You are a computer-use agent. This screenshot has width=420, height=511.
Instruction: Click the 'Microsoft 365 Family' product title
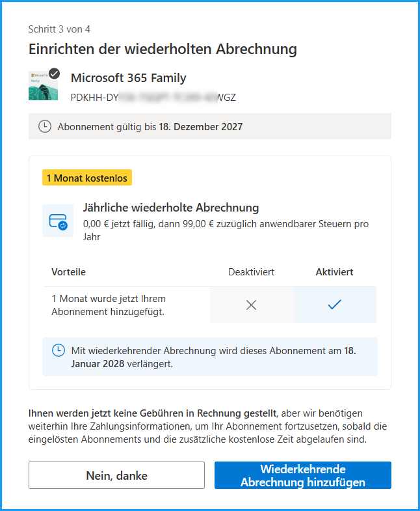(x=128, y=78)
